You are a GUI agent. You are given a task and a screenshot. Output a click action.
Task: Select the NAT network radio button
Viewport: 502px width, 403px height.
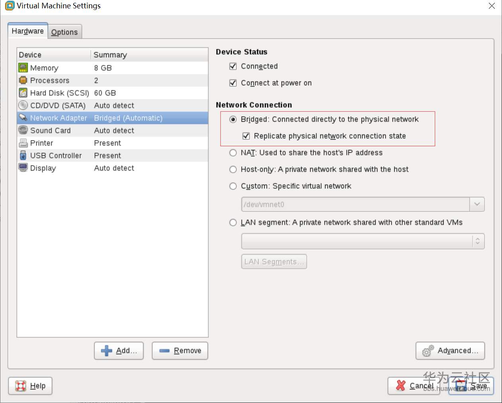(233, 153)
